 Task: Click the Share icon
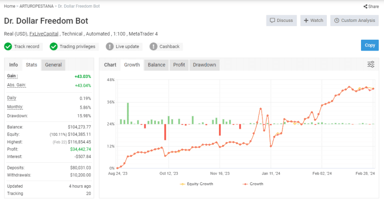click(x=365, y=7)
